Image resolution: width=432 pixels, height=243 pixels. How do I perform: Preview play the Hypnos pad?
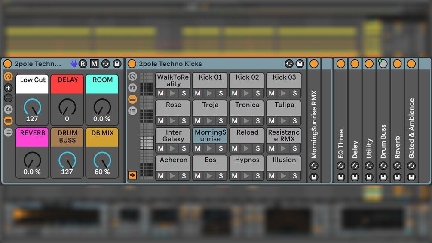click(246, 176)
